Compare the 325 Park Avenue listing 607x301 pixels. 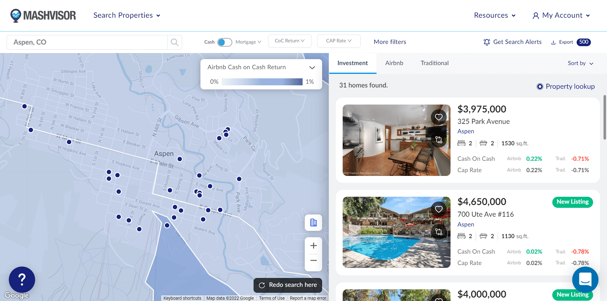tap(439, 140)
